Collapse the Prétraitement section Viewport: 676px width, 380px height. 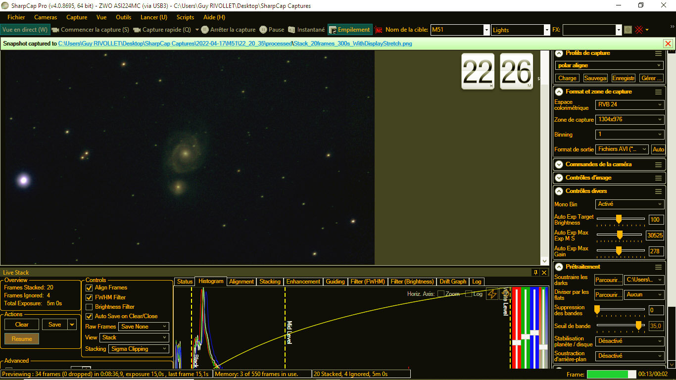pos(559,267)
